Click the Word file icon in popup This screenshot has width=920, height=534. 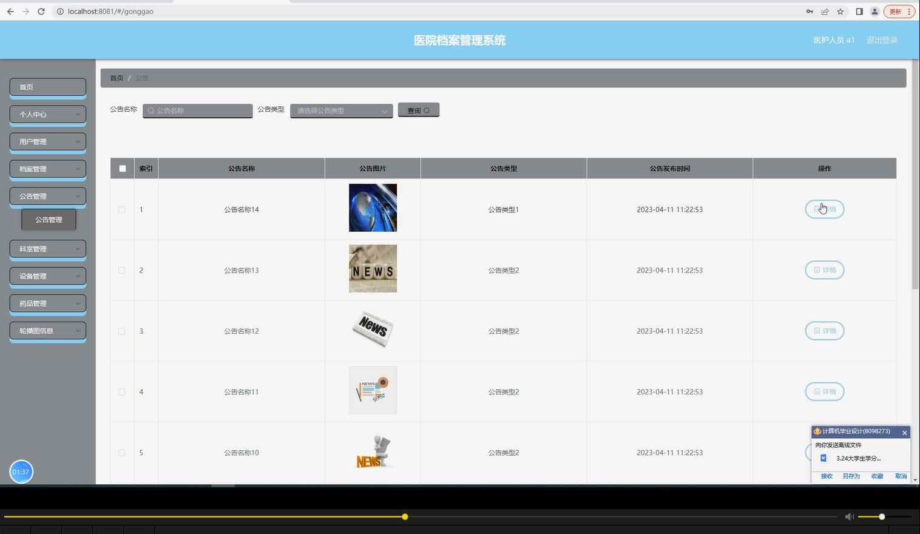click(824, 458)
